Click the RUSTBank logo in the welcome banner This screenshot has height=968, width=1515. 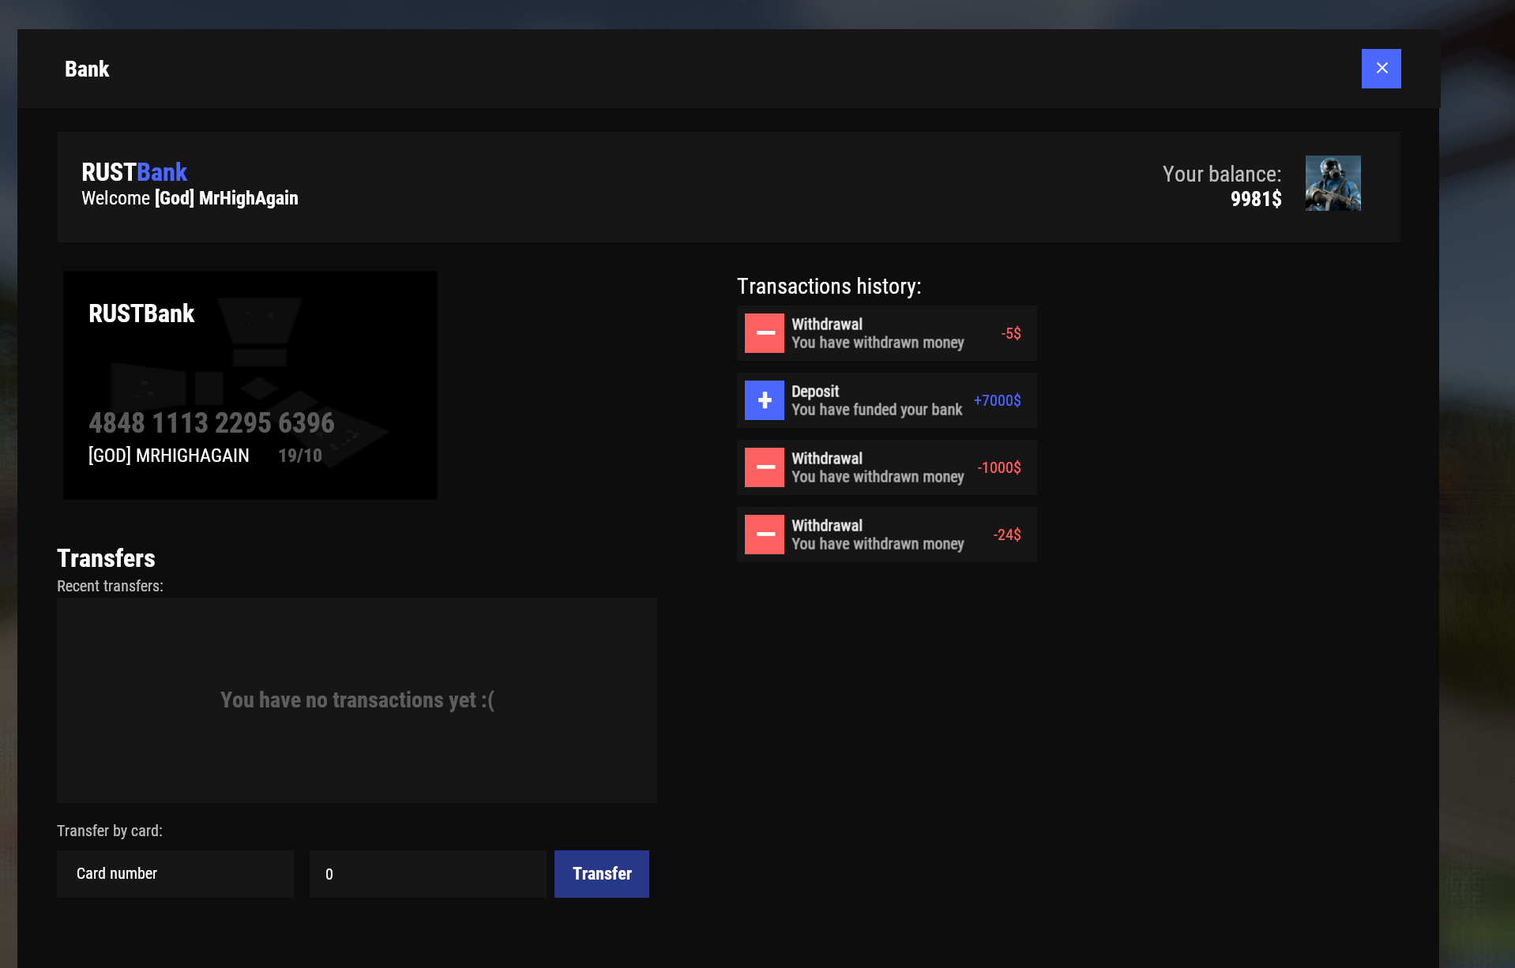coord(134,172)
